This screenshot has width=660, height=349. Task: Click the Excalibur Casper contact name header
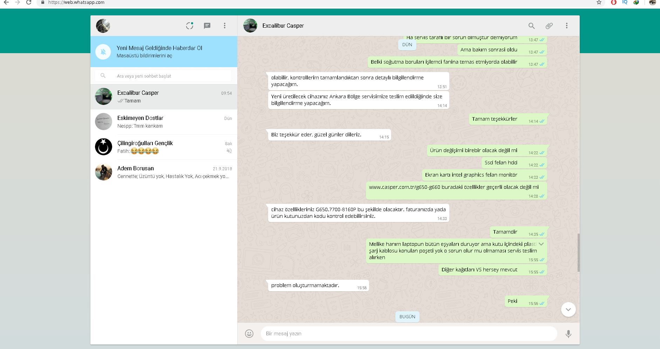pyautogui.click(x=283, y=26)
